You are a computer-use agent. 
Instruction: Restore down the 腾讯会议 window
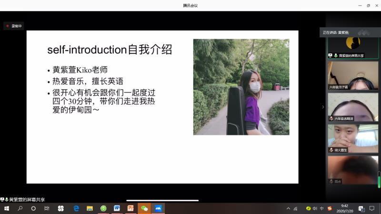coord(368,6)
